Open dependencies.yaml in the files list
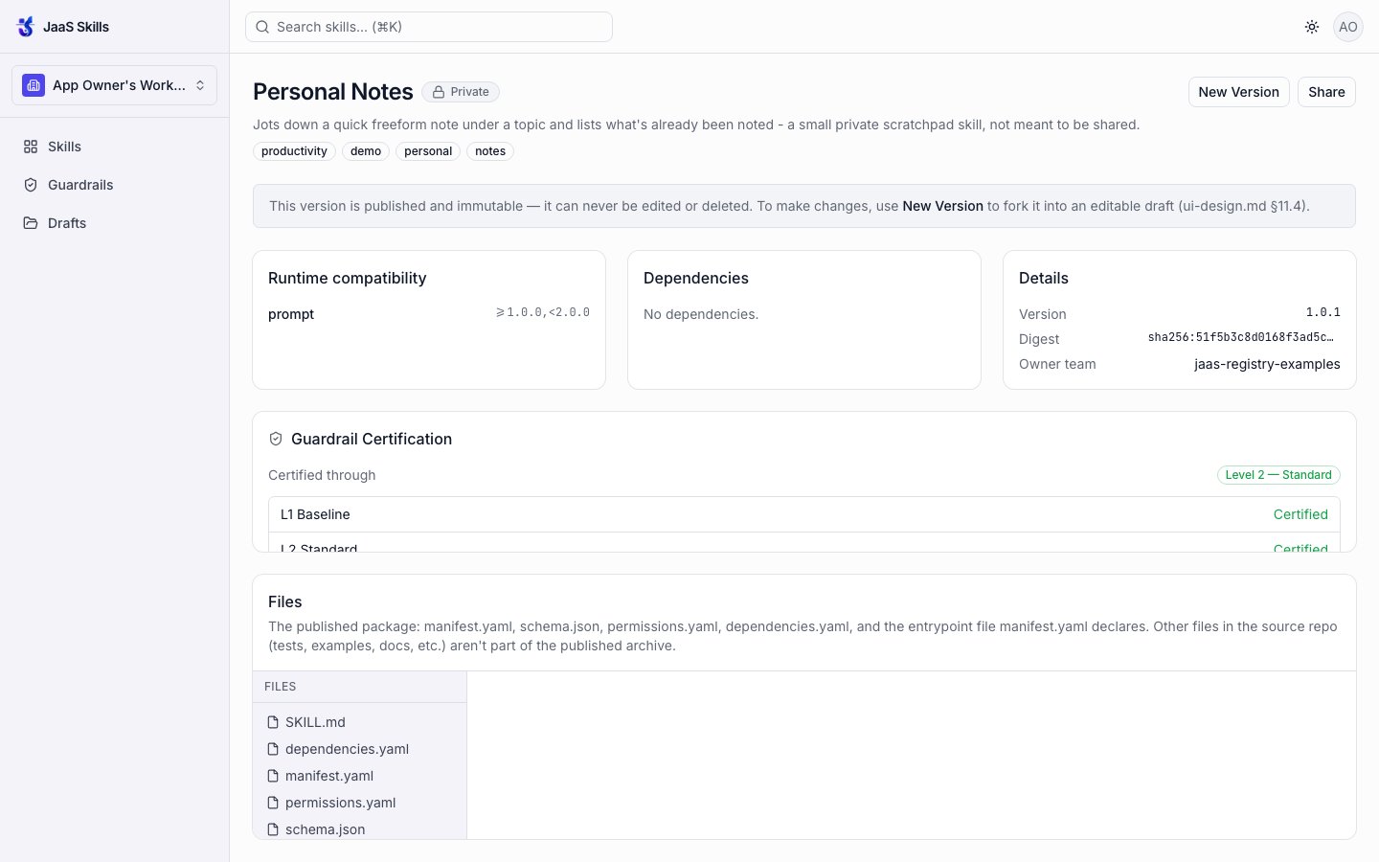 (x=359, y=749)
